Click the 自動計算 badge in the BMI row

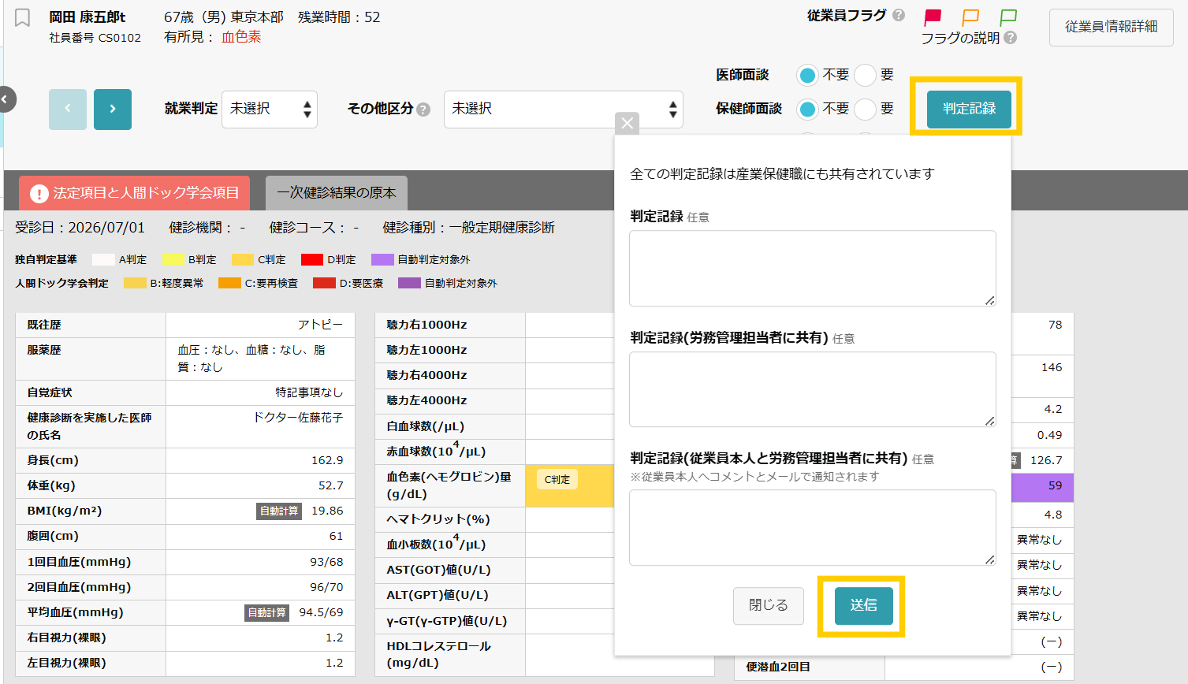tap(280, 511)
